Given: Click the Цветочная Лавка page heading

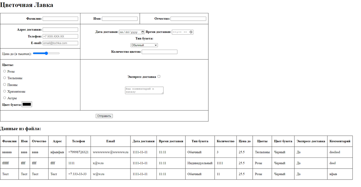Looking at the screenshot, I should point(26,5).
